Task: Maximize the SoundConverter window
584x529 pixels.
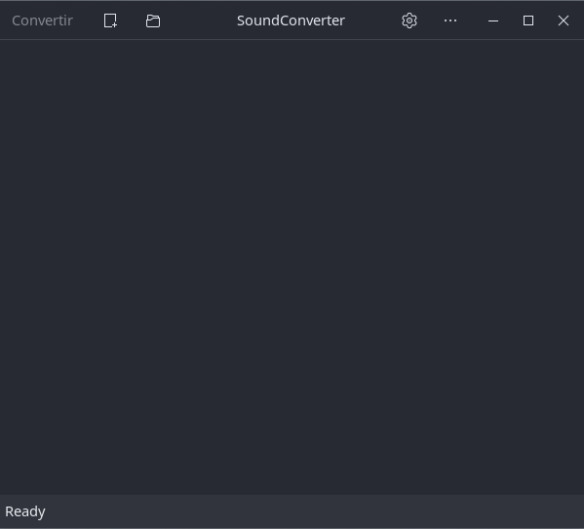Action: [x=528, y=20]
